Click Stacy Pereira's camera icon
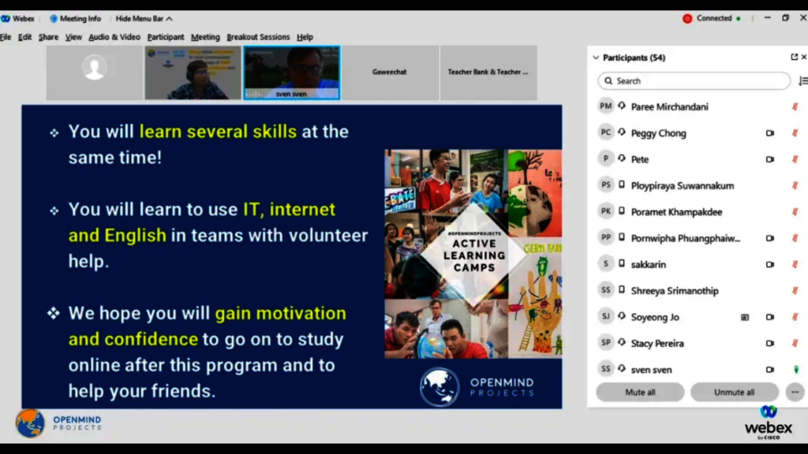The width and height of the screenshot is (808, 454). pyautogui.click(x=770, y=343)
